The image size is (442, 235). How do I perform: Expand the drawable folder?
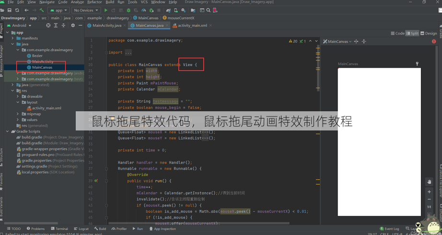(18, 96)
